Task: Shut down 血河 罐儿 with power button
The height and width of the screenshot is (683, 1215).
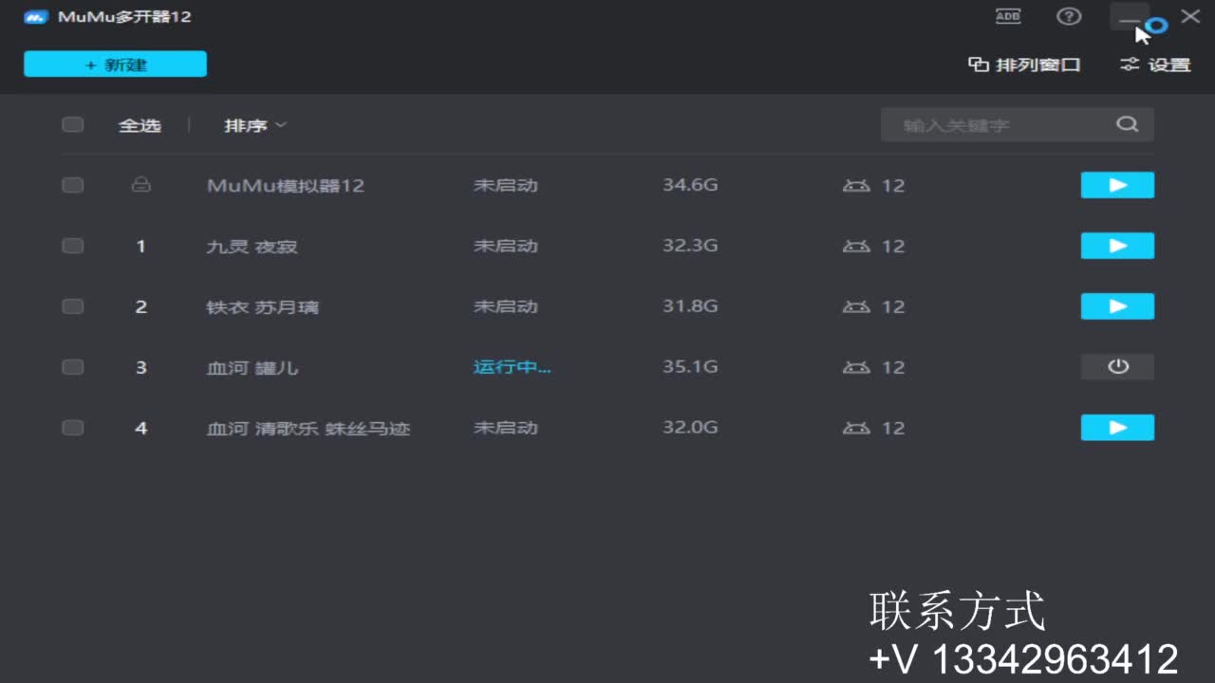Action: pos(1117,367)
